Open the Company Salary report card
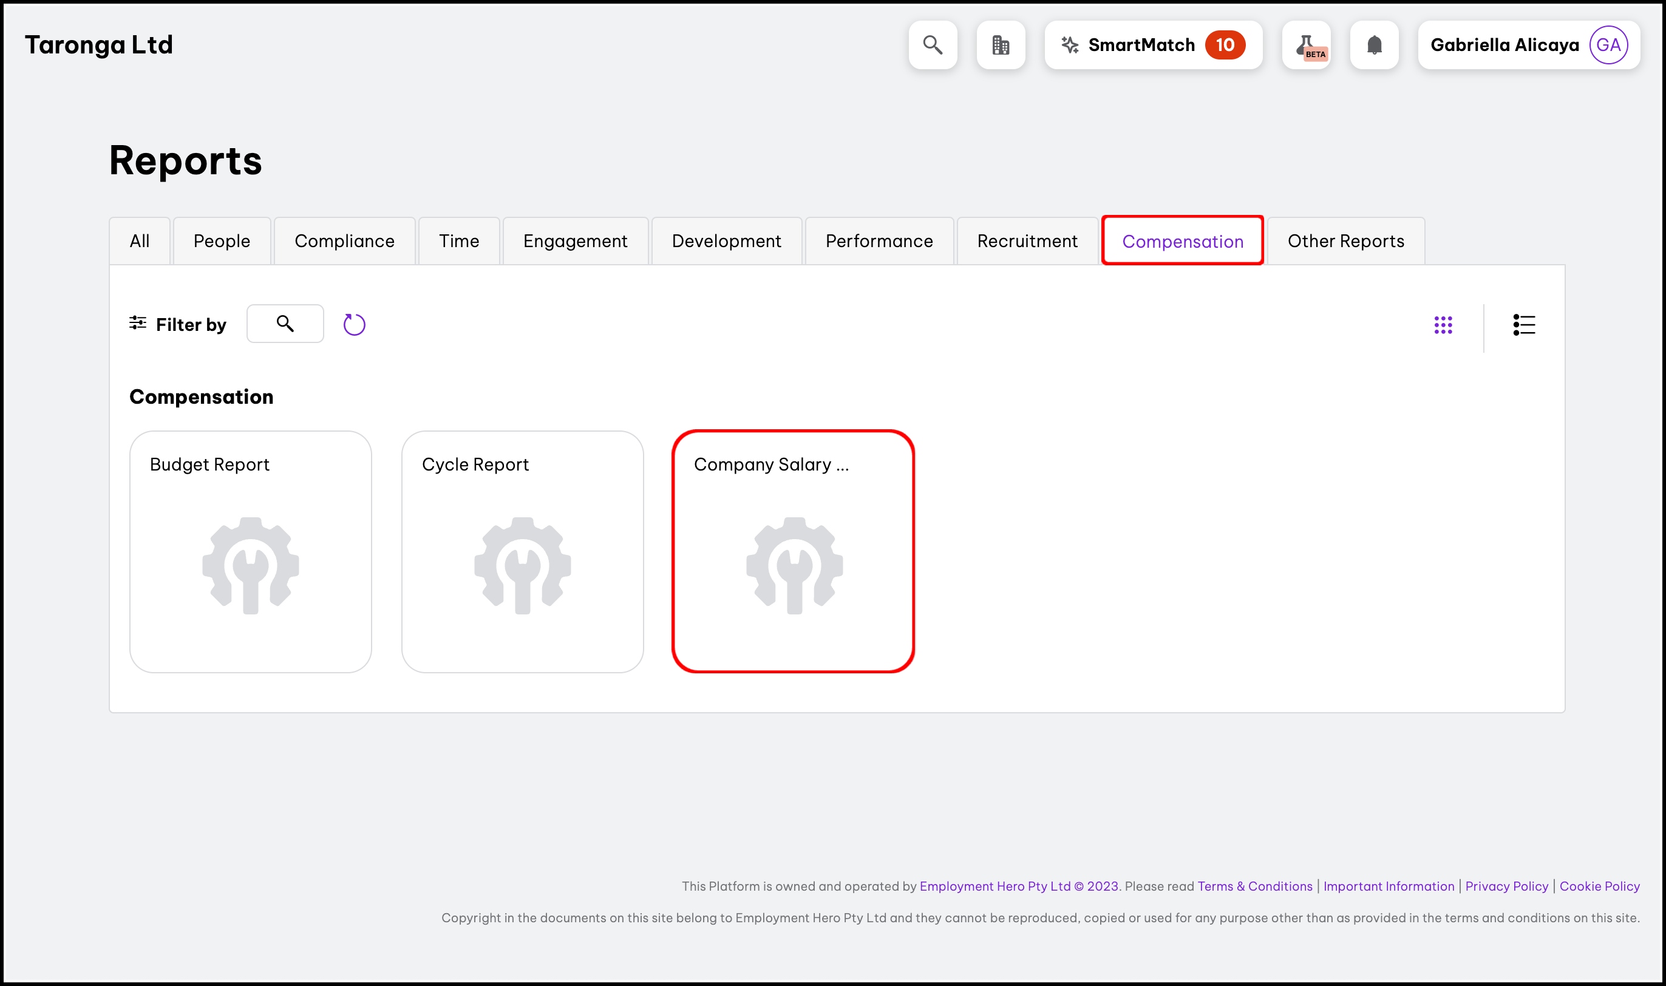Screen dimensions: 1666x986 793,551
